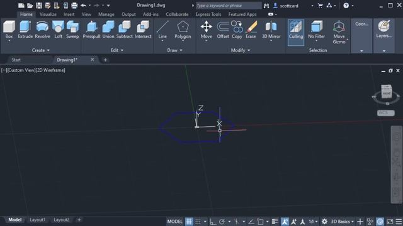This screenshot has width=403, height=226.
Task: Draw with the Line tool
Action: 162,30
